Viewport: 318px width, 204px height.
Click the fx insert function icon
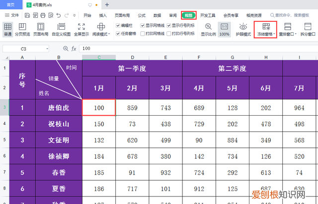(74, 49)
